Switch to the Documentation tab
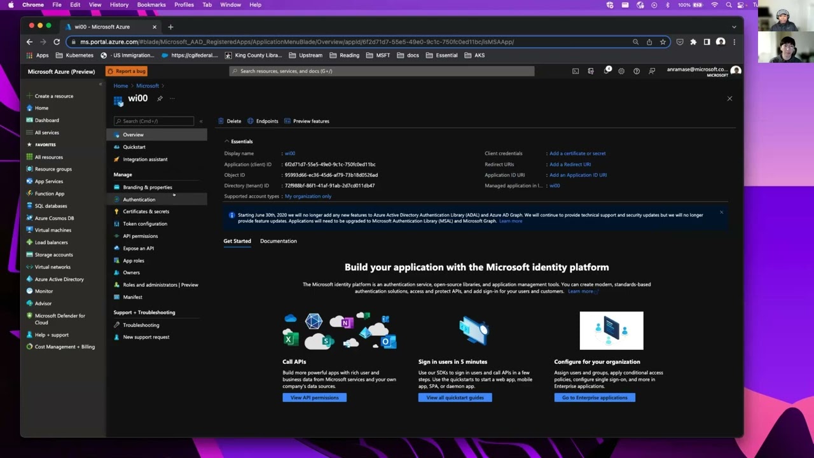The width and height of the screenshot is (814, 458). tap(279, 241)
